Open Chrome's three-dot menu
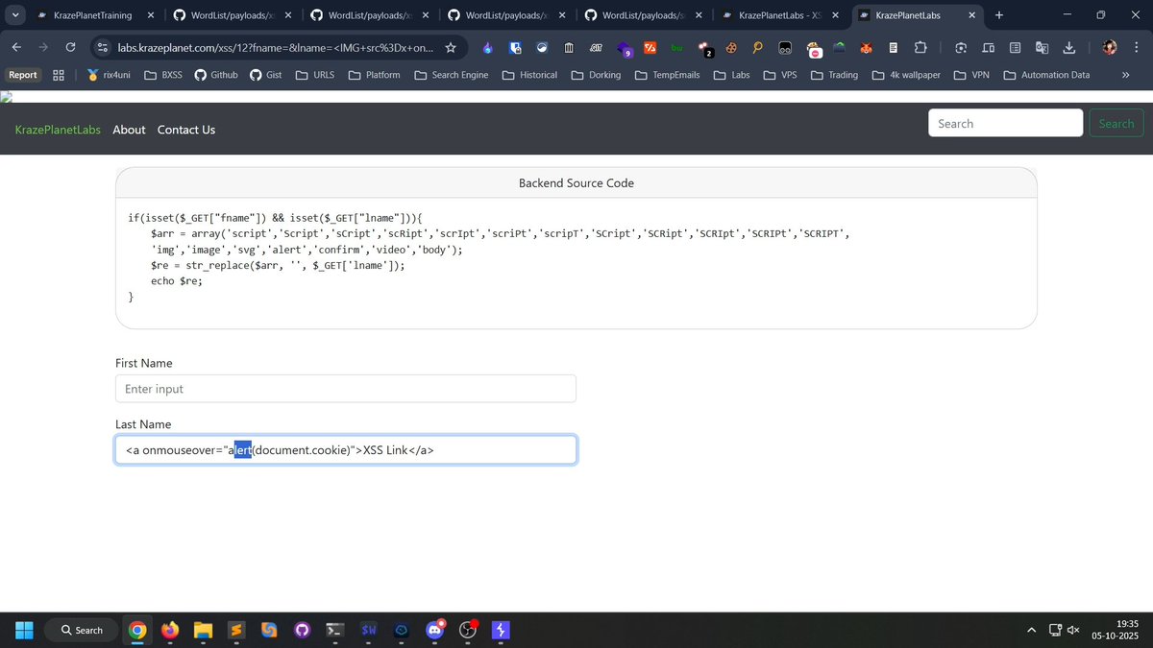 (1137, 48)
